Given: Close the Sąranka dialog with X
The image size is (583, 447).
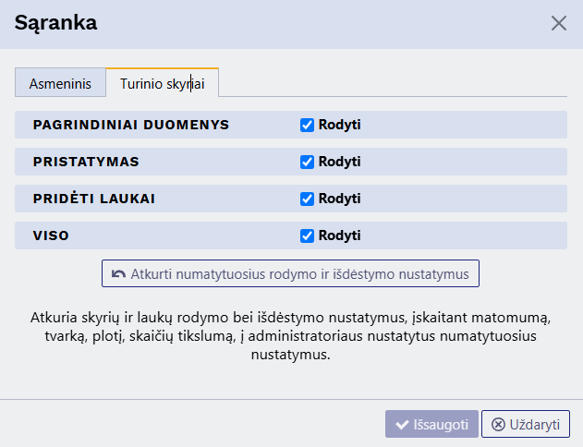Looking at the screenshot, I should click(558, 23).
